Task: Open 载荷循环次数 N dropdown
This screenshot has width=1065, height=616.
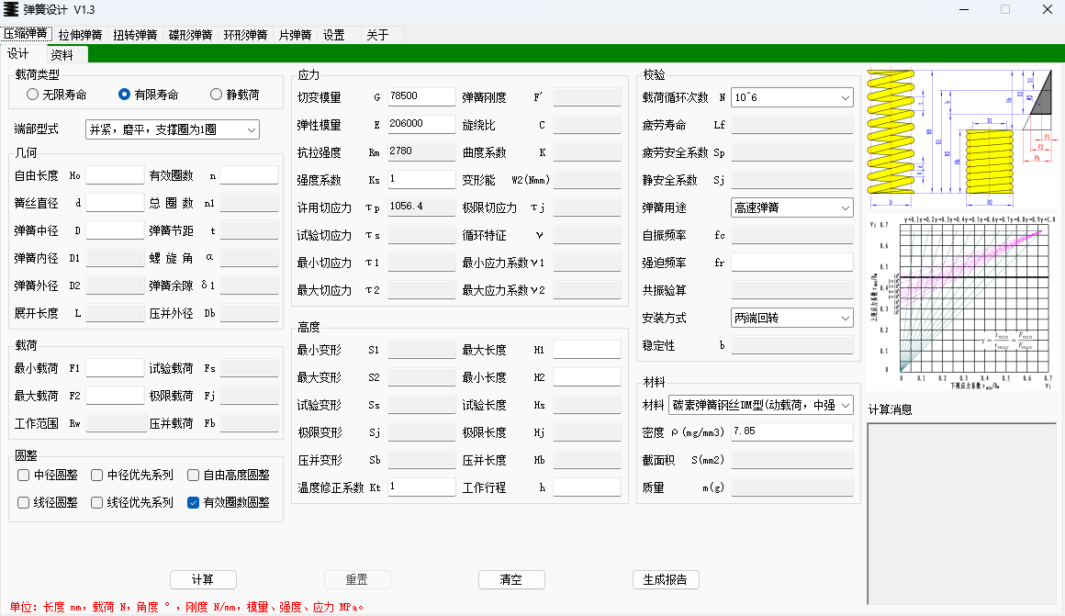Action: pyautogui.click(x=792, y=98)
